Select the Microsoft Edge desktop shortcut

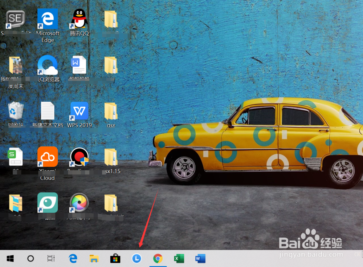(x=48, y=19)
